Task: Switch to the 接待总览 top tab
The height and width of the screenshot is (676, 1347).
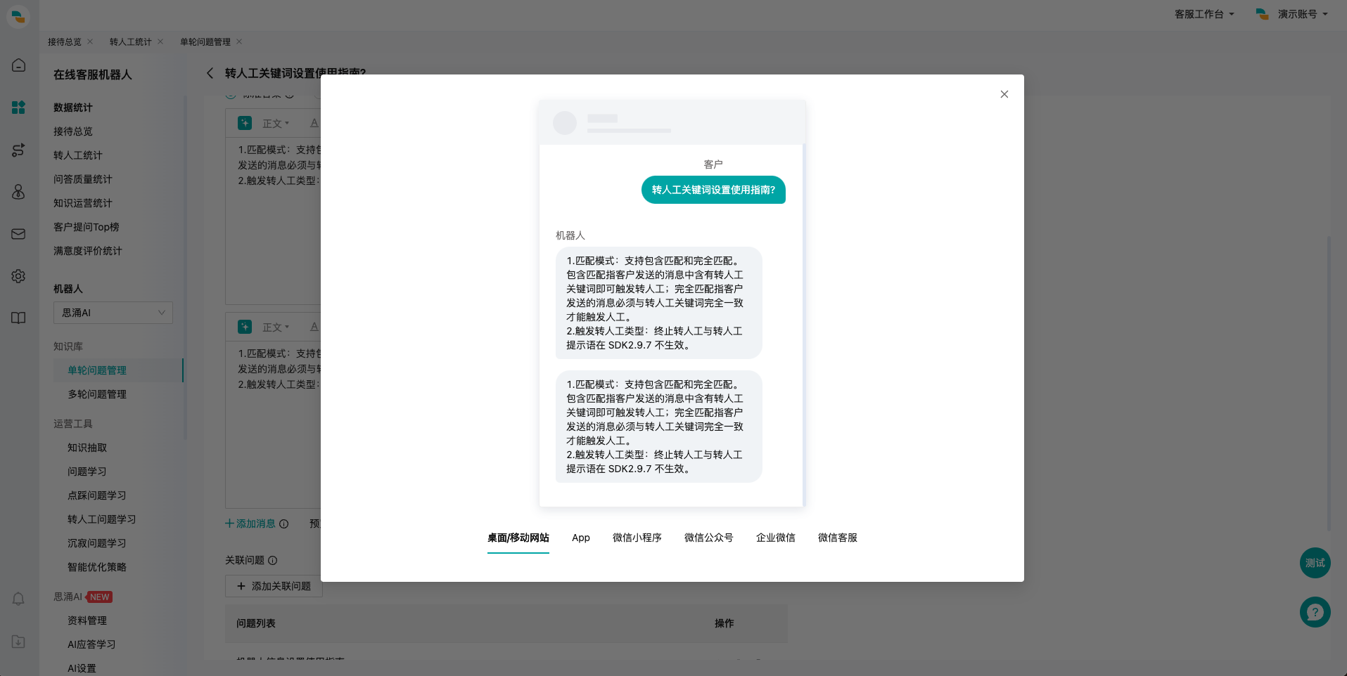Action: (65, 42)
